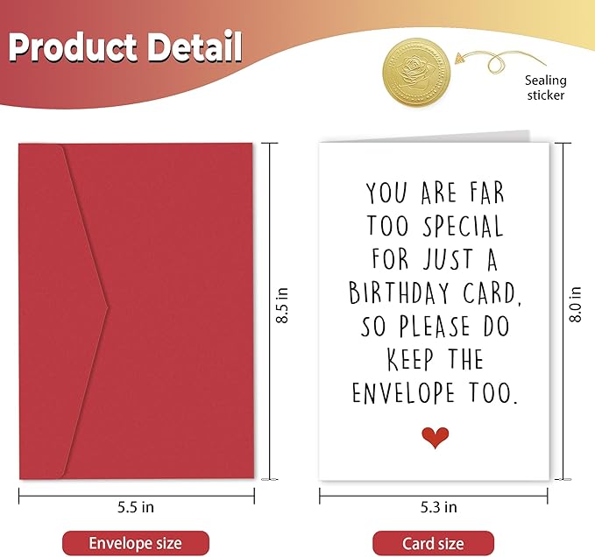Click the 5.5 in envelope width label
The image size is (595, 557).
134,507
